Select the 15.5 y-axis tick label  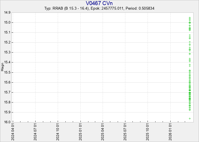click(x=7, y=72)
